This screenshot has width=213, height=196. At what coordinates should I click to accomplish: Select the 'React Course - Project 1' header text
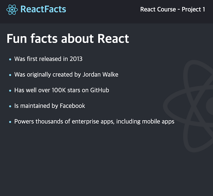[x=172, y=9]
